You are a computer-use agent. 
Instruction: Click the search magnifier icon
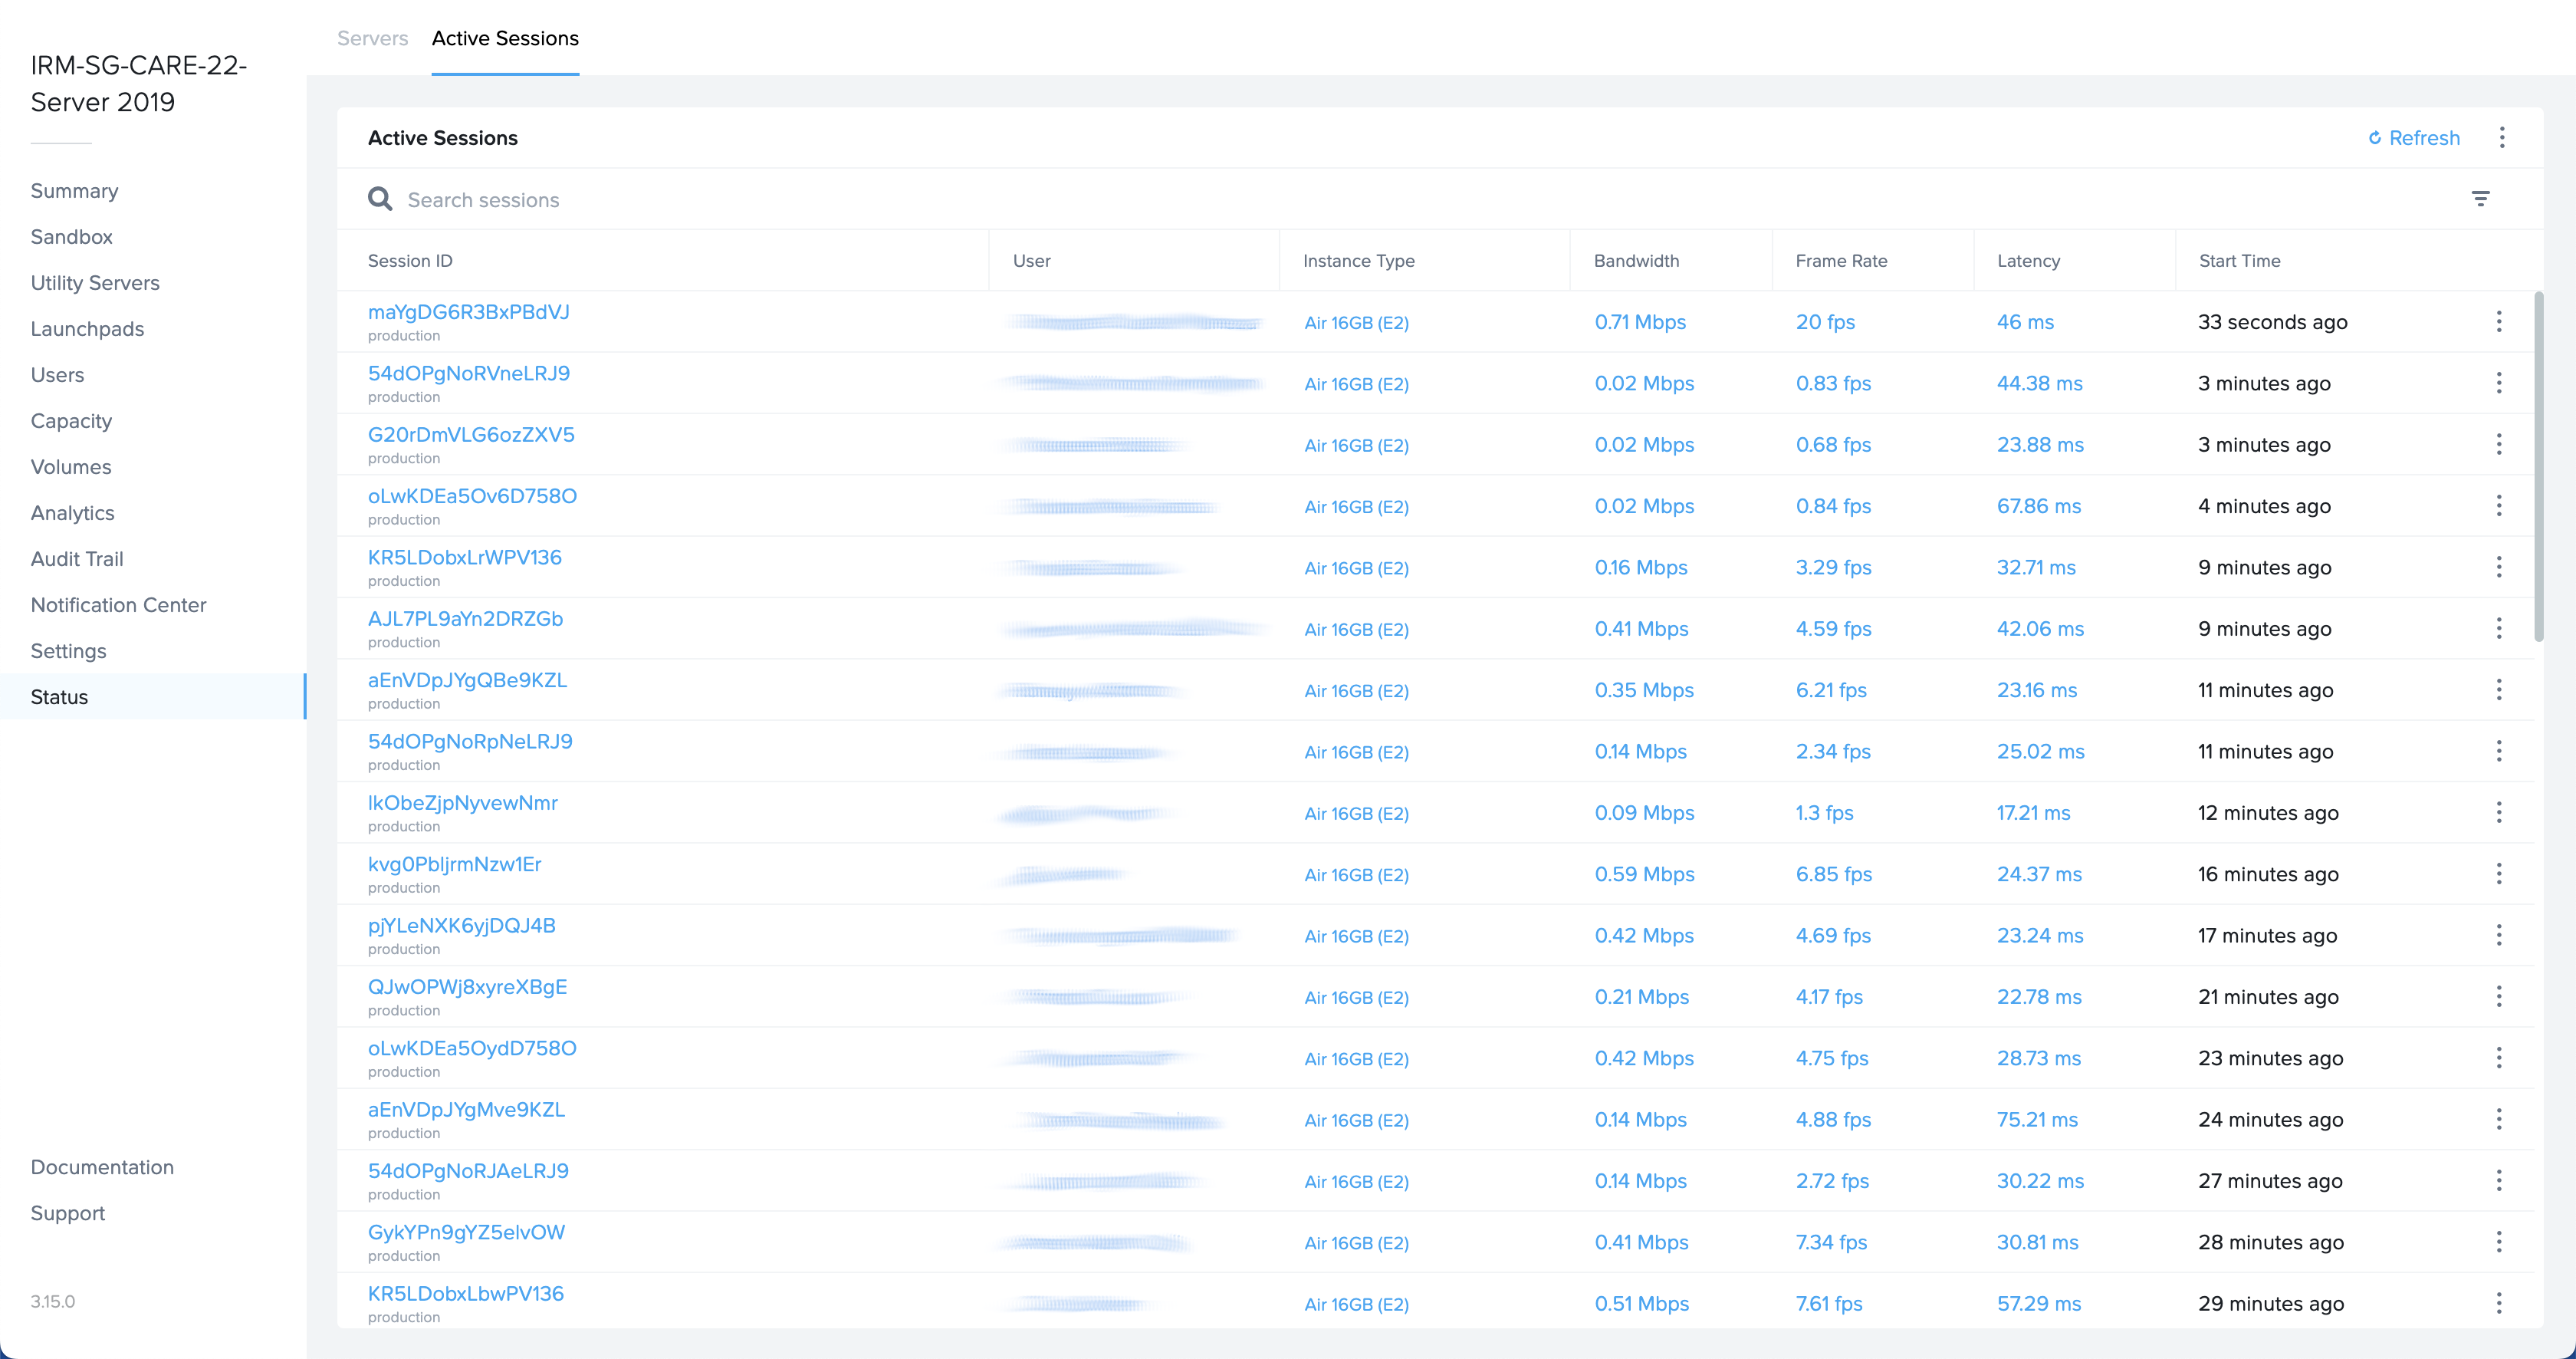380,199
